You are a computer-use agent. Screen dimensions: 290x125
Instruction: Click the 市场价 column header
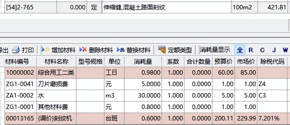pos(246,62)
